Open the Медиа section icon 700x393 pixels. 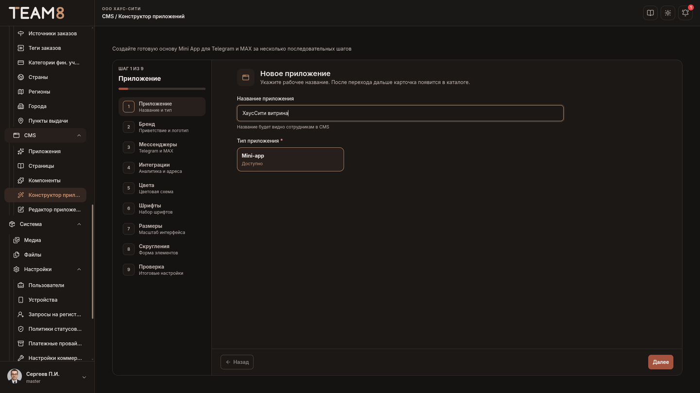pyautogui.click(x=17, y=240)
